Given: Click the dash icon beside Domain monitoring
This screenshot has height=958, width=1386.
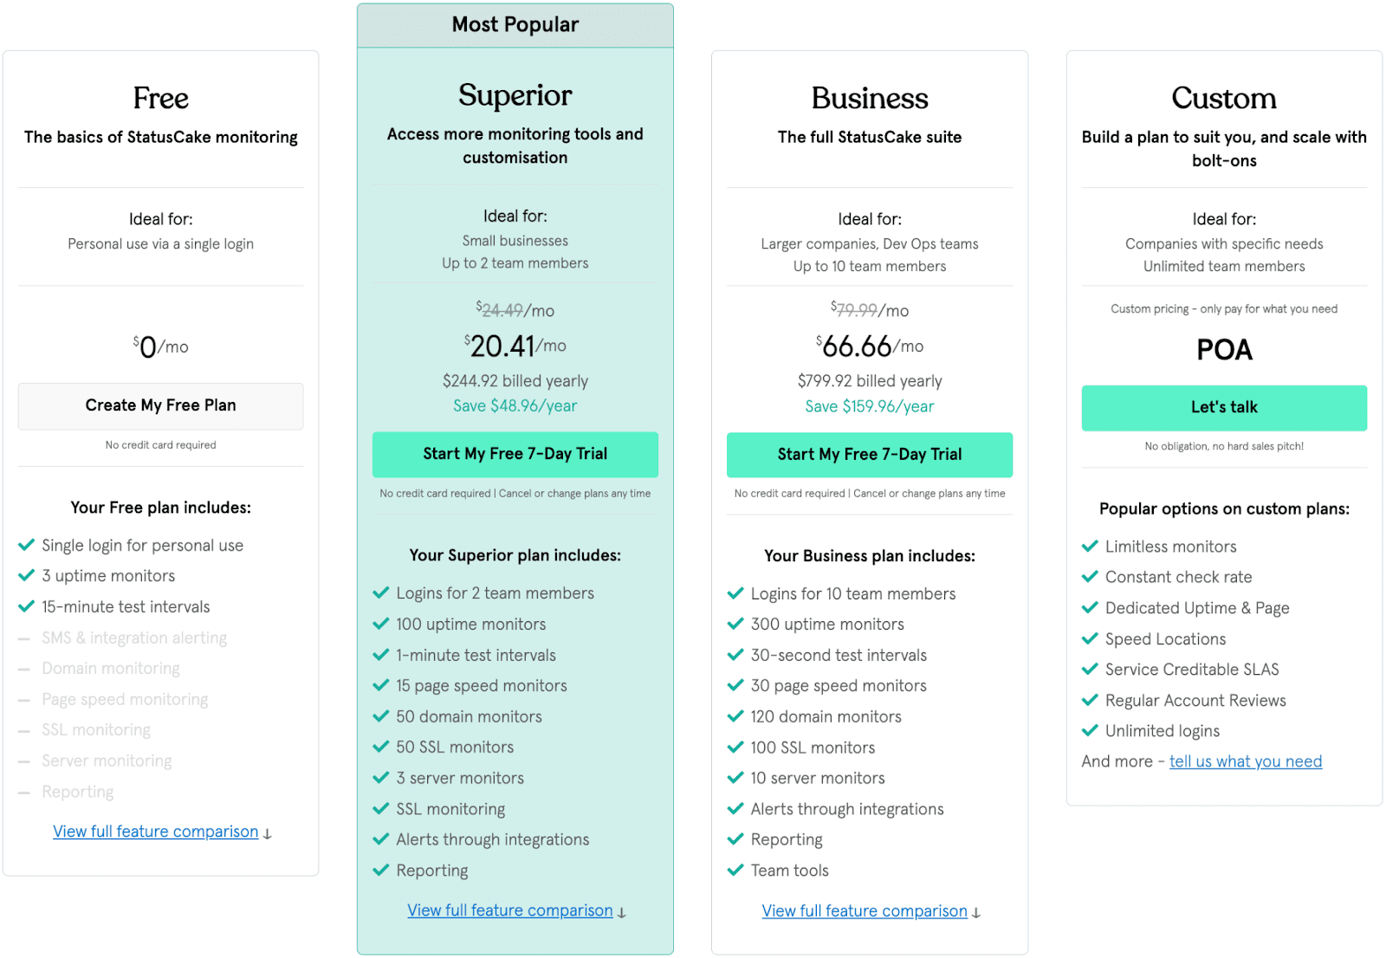Looking at the screenshot, I should coord(24,670).
